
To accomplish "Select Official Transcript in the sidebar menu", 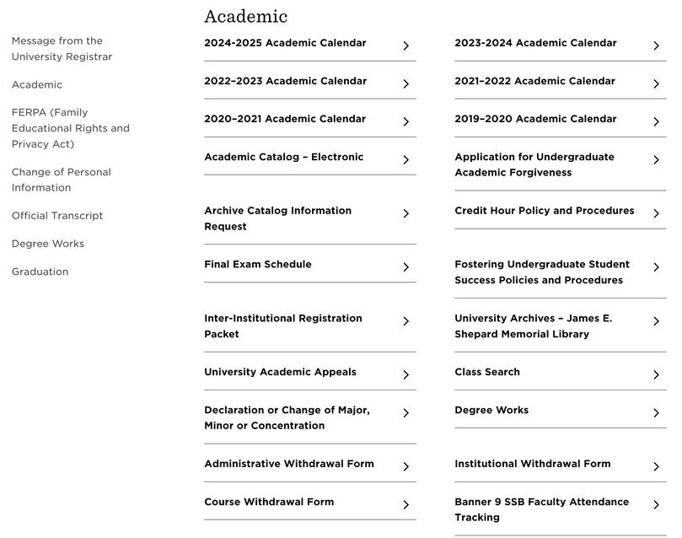I will point(57,216).
